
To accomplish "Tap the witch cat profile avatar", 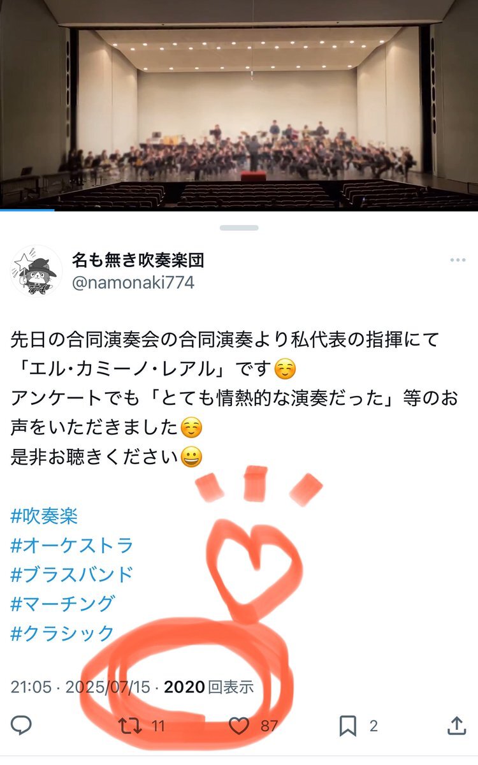I will click(x=36, y=272).
